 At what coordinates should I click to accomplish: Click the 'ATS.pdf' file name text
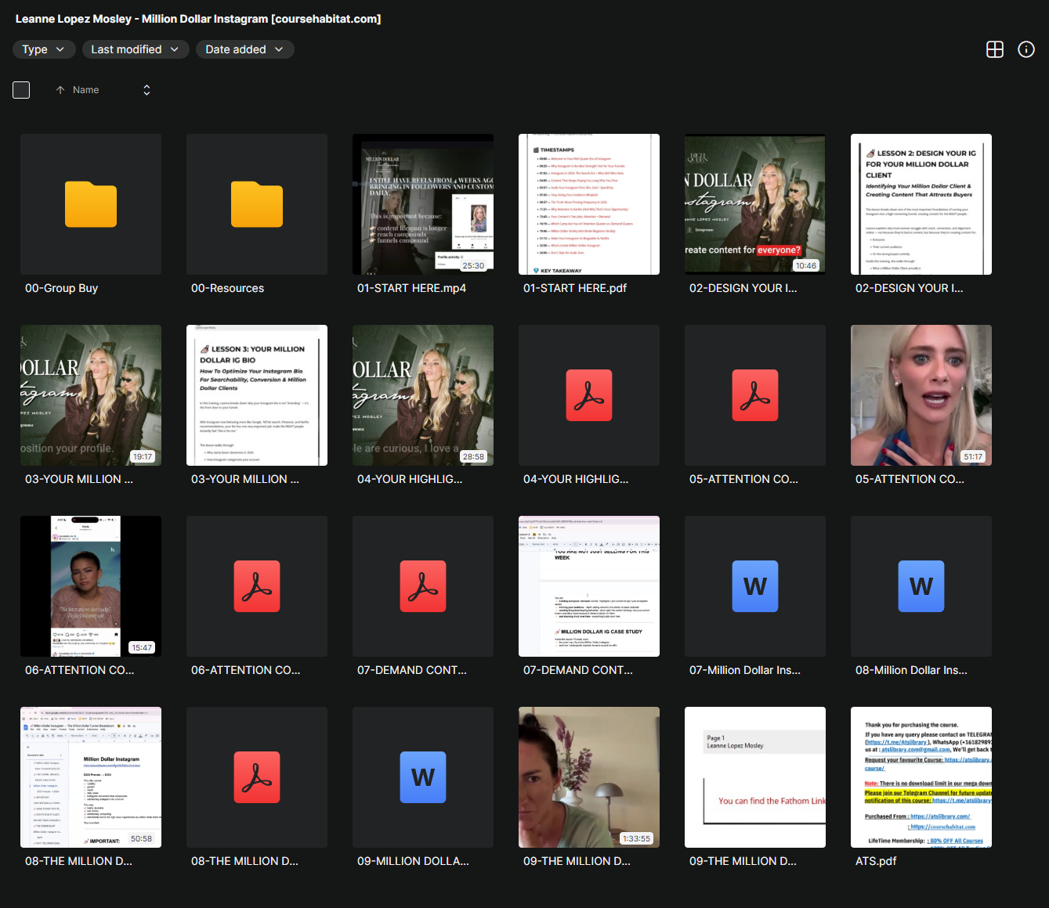876,861
